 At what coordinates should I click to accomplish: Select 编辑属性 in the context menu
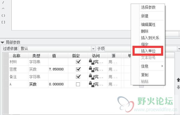(x=148, y=25)
